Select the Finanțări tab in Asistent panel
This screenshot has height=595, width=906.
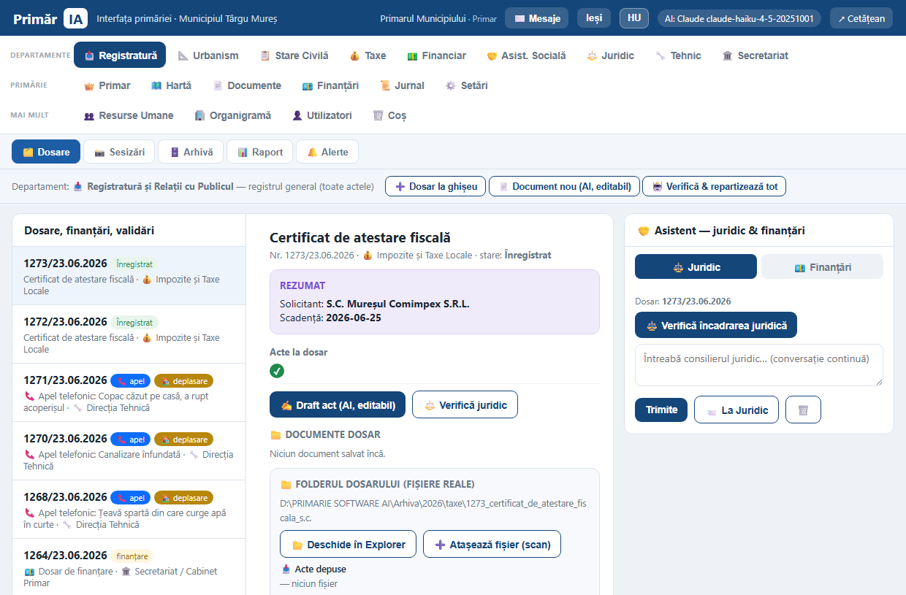coord(822,267)
